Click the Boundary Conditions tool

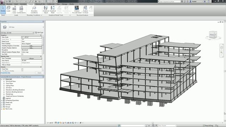point(34,10)
